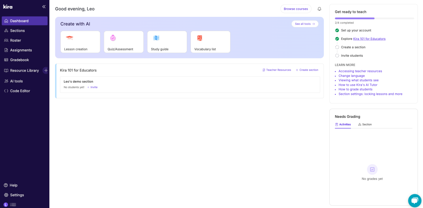This screenshot has width=423, height=208.
Task: Click the Browse courses button
Action: 296,9
